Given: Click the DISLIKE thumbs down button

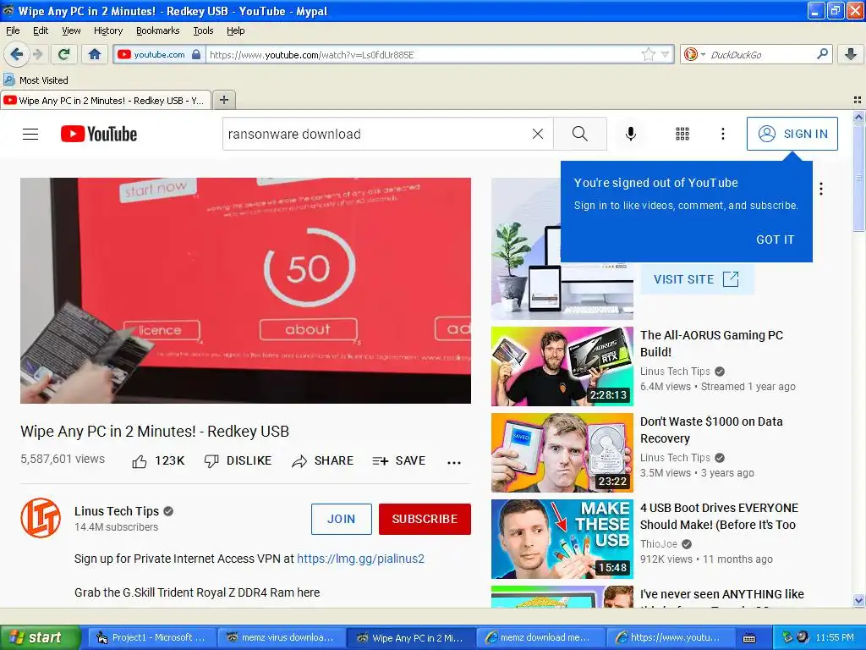Looking at the screenshot, I should click(238, 461).
